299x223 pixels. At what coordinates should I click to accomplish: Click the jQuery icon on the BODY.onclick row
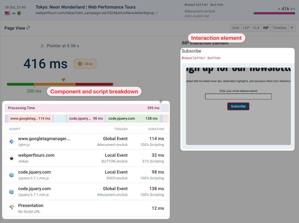click(11, 175)
